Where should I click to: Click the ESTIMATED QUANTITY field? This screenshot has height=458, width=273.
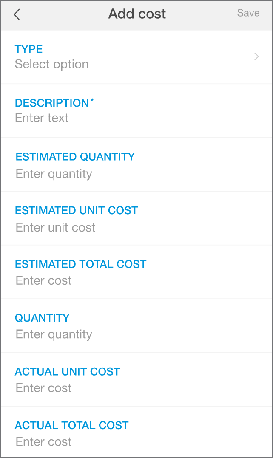coord(136,164)
